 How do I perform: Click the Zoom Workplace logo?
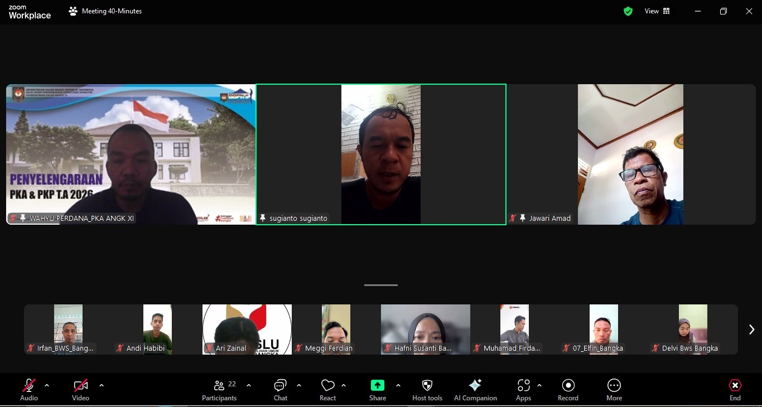tap(30, 12)
